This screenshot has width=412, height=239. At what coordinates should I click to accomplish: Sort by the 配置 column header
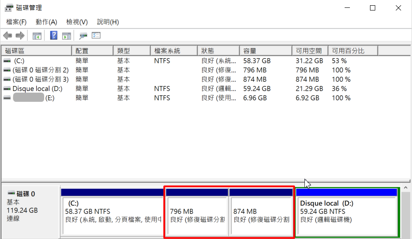coord(92,51)
